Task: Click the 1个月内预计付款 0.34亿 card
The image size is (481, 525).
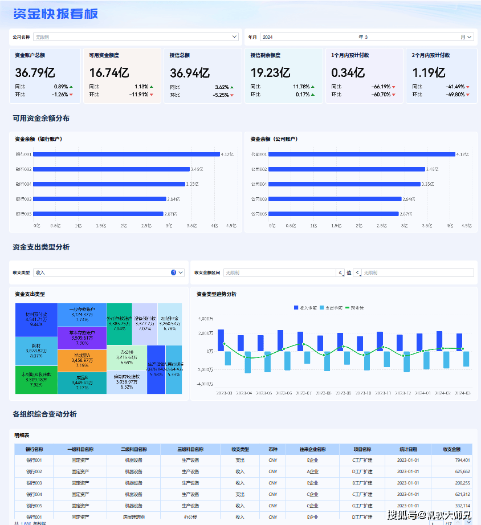Action: 364,75
